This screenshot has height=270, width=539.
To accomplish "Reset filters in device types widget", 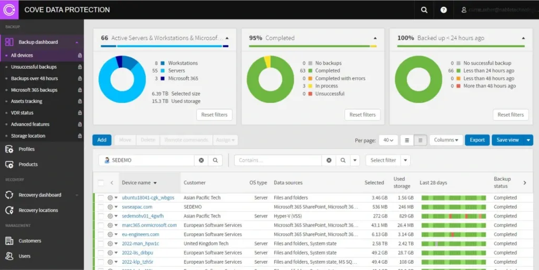I will [214, 115].
